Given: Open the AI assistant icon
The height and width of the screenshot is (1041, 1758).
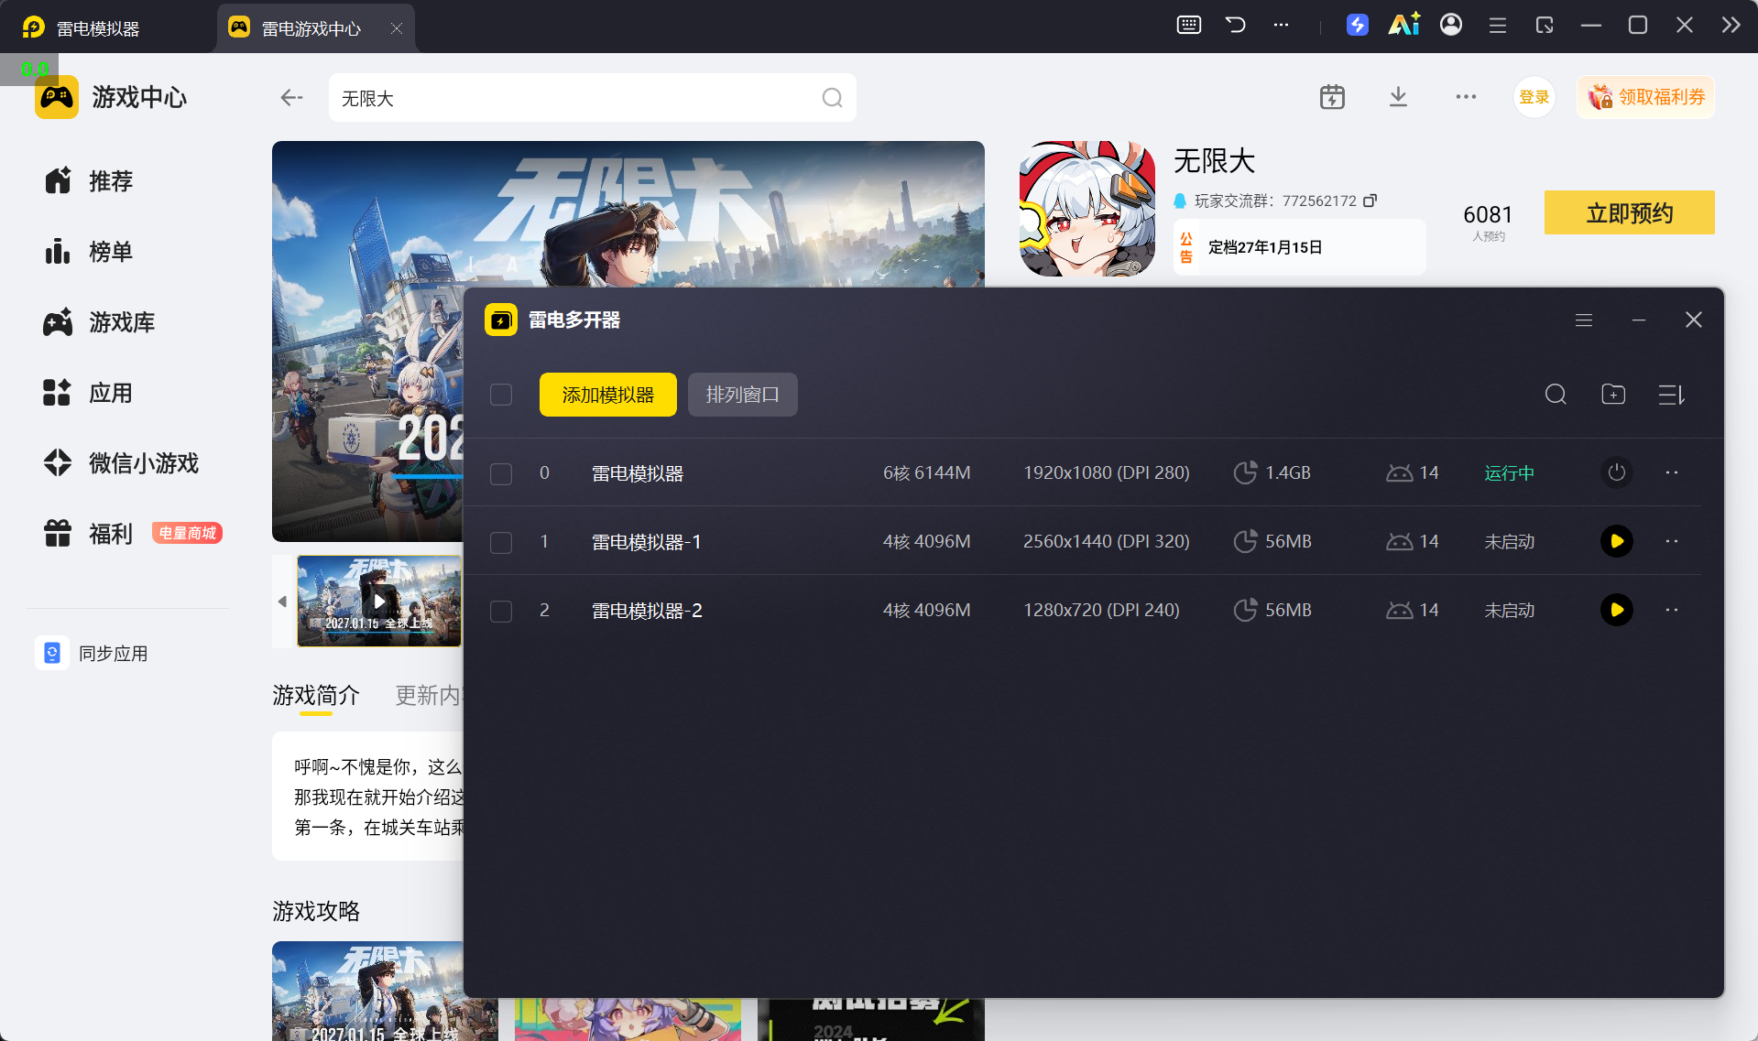Looking at the screenshot, I should tap(1403, 25).
